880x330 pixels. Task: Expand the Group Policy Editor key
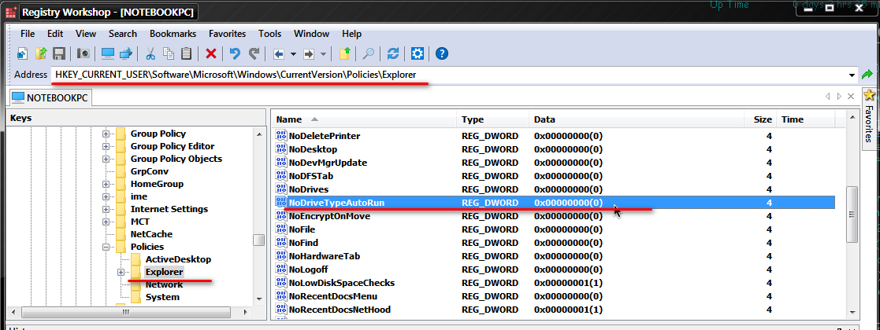(x=106, y=147)
